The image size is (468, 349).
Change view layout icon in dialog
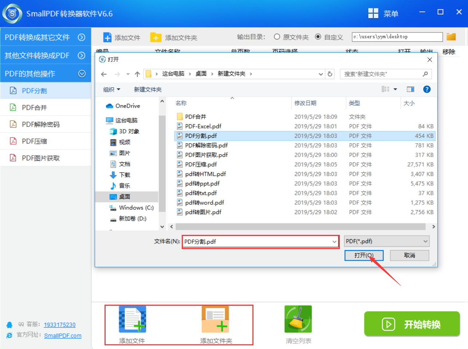pos(386,89)
